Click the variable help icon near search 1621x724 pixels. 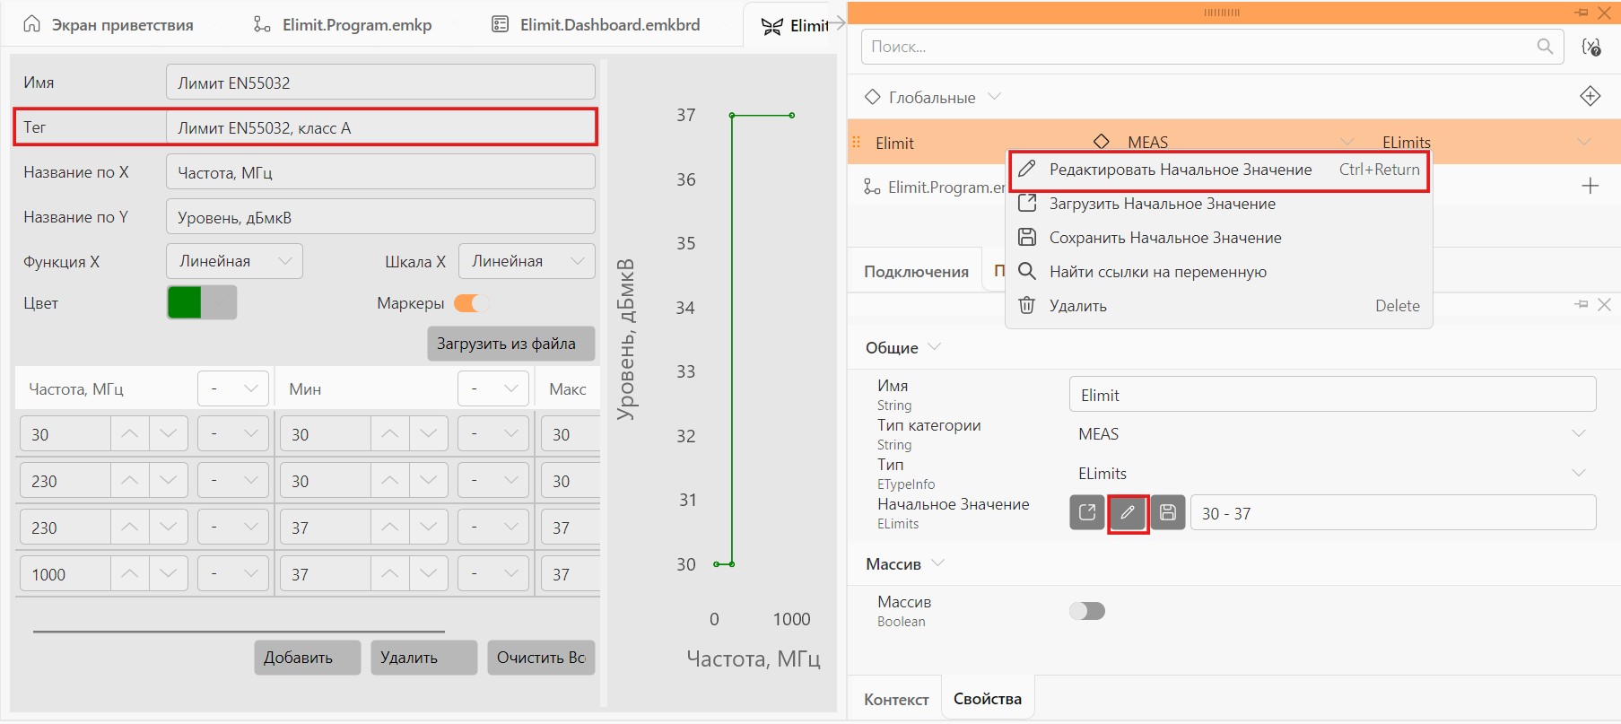[x=1591, y=47]
